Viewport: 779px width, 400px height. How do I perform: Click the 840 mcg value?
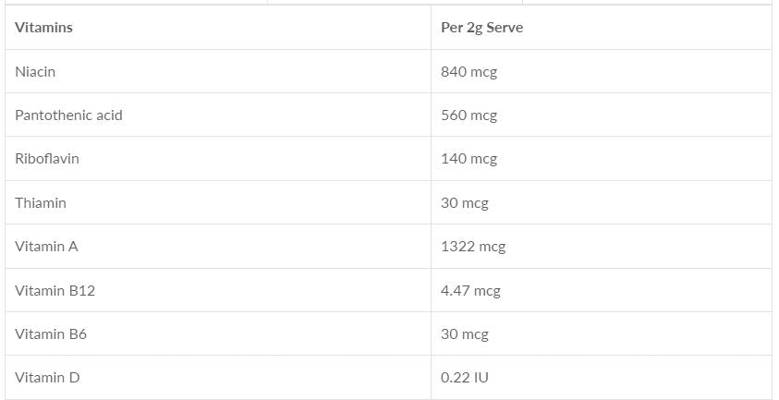(469, 71)
